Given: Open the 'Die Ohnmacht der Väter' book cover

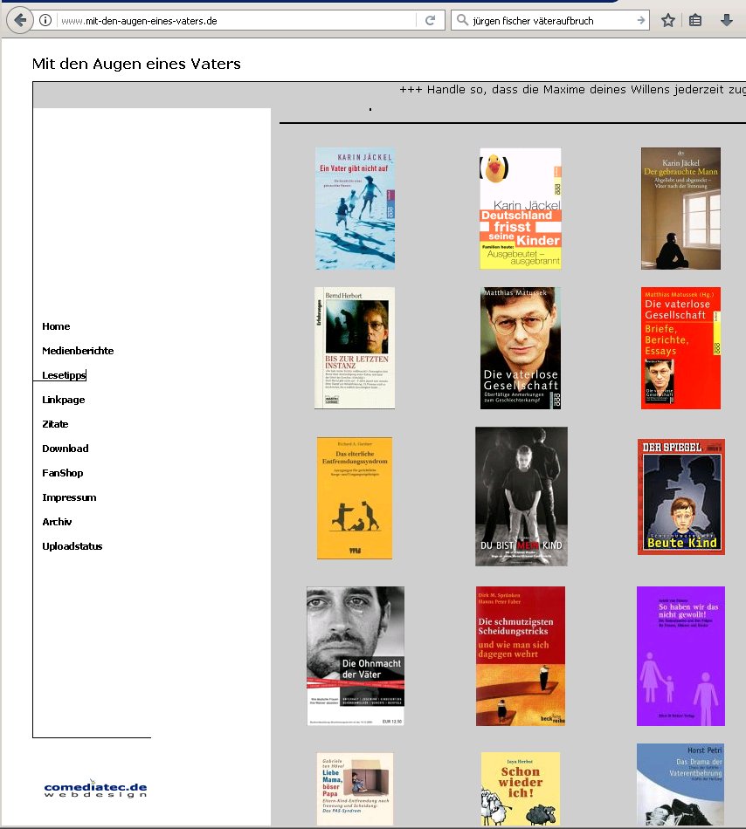Looking at the screenshot, I should click(355, 655).
